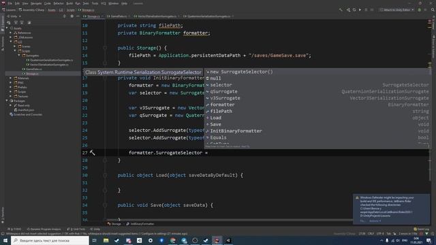Choose 'InitBinaryFormatter' completion suggestion
Viewport: 436px width, 245px height.
coord(317,131)
